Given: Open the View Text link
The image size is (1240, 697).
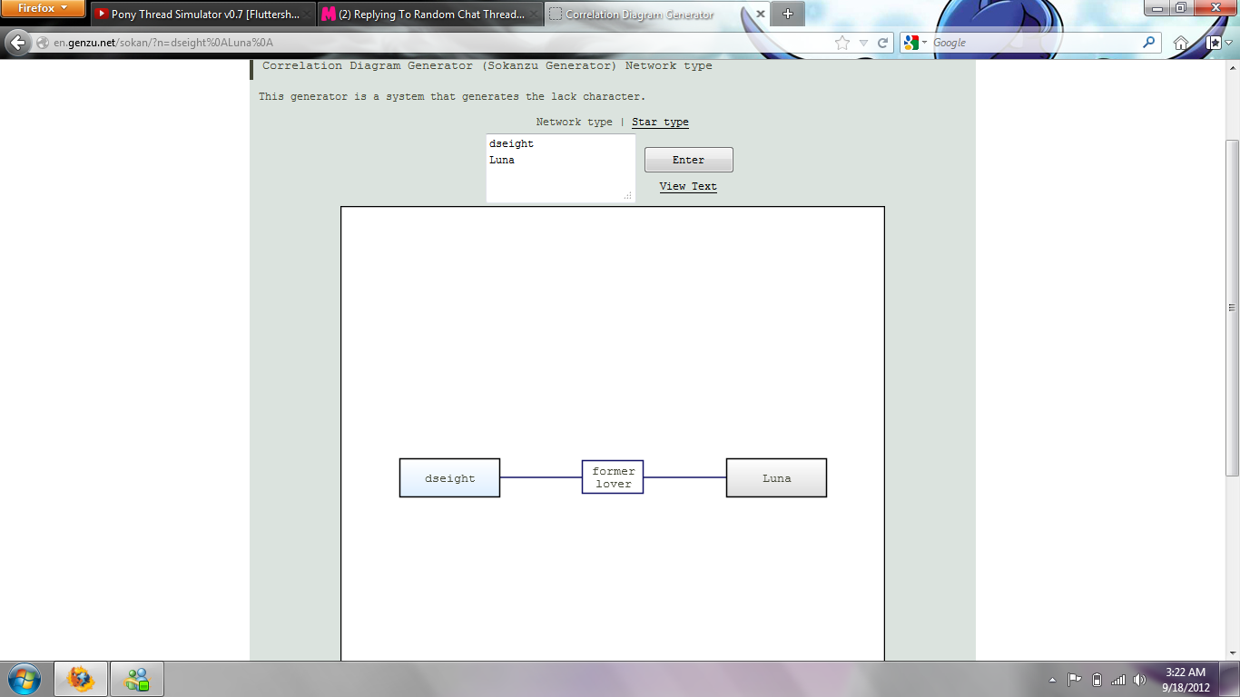Looking at the screenshot, I should pyautogui.click(x=688, y=186).
